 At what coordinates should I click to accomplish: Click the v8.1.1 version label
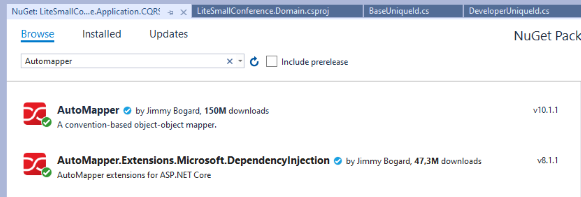point(547,160)
